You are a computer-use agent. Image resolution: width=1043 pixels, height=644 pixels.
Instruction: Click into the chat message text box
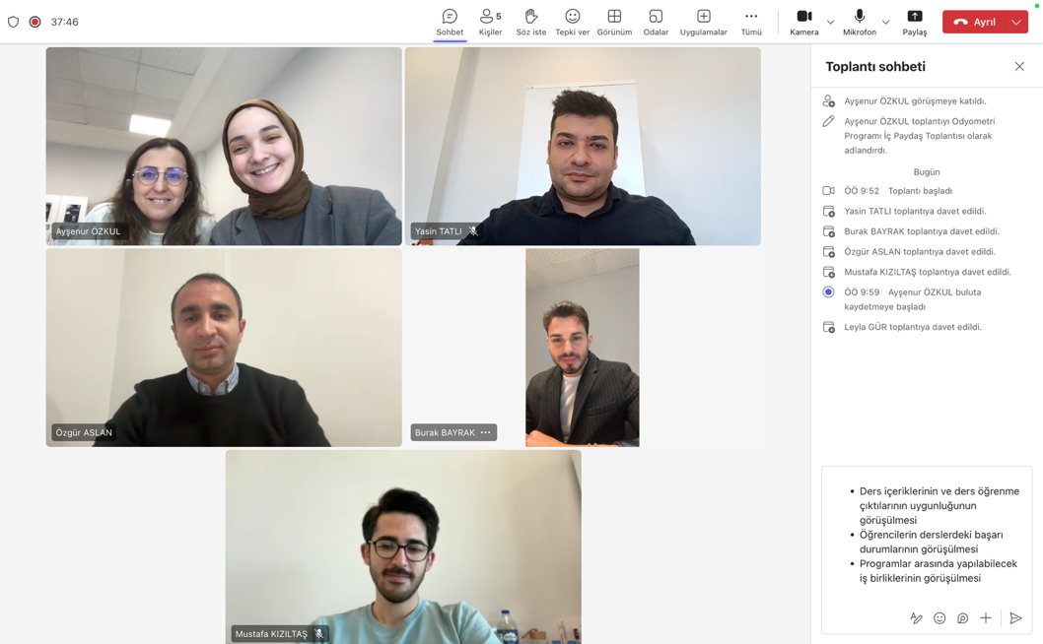(927, 534)
